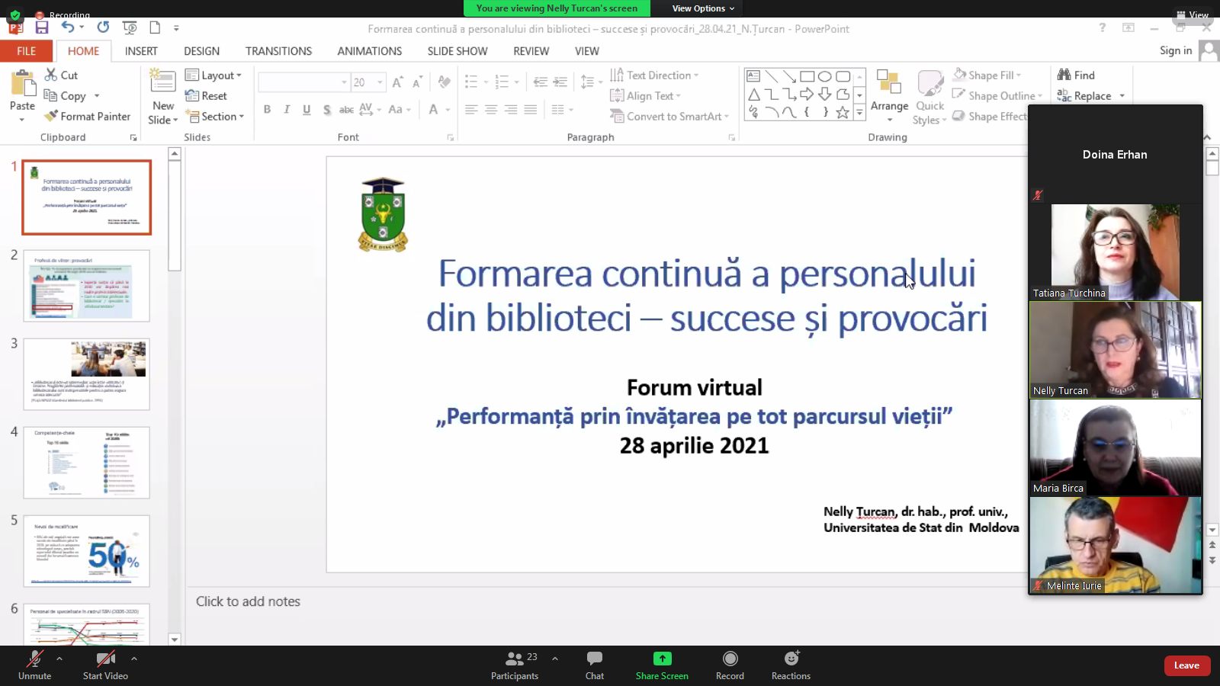Click the Record meeting icon
This screenshot has height=686, width=1220.
tap(730, 665)
